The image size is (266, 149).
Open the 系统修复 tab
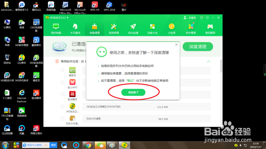pyautogui.click(x=114, y=29)
